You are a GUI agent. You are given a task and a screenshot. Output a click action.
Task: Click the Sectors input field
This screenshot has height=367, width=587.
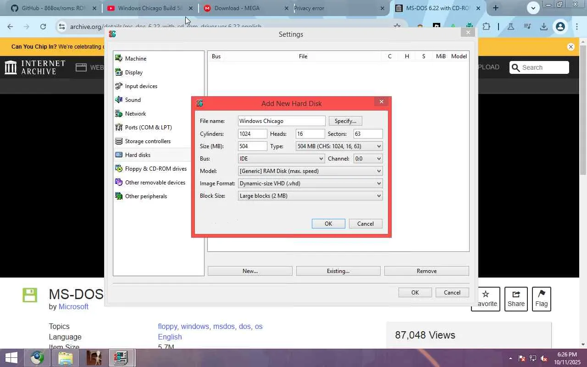(368, 134)
